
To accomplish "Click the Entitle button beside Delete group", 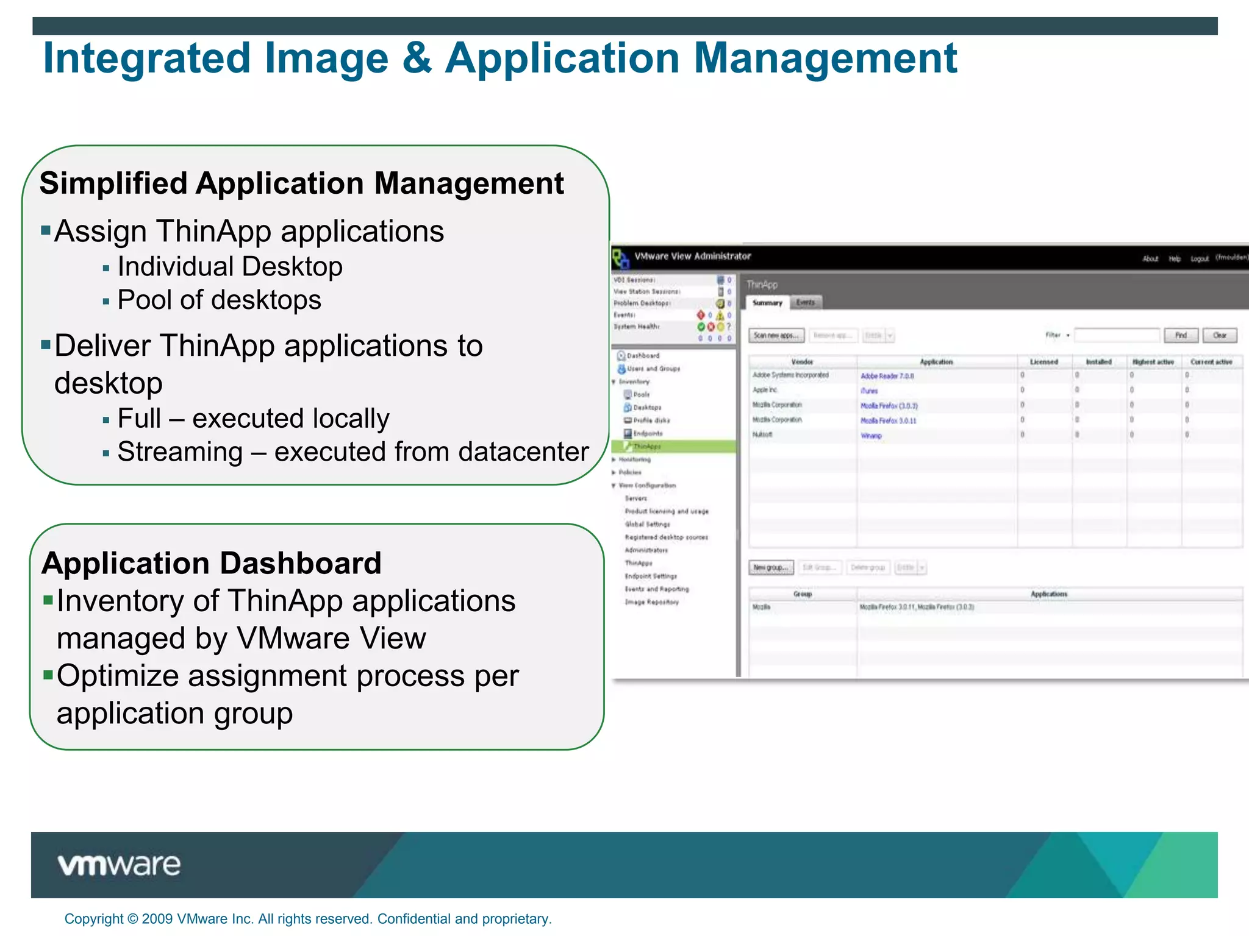I will (906, 568).
